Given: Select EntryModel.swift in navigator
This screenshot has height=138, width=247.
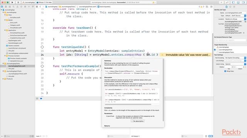Looking at the screenshot, I should 16,28.
